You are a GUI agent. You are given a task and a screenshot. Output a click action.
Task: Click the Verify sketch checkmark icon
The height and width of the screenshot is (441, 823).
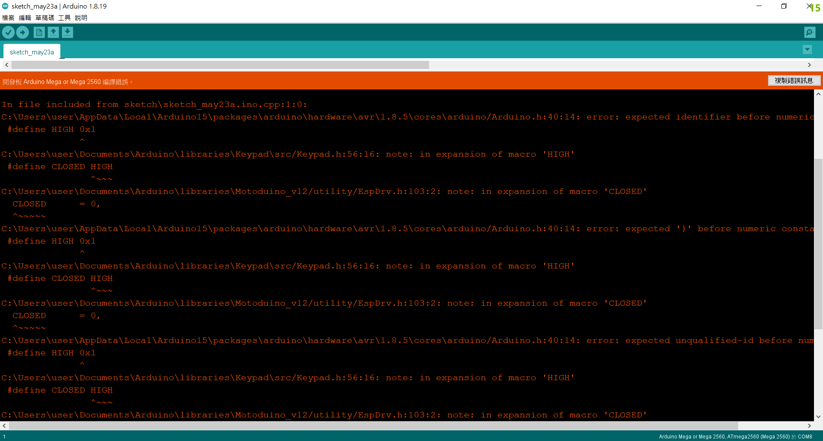click(x=9, y=33)
